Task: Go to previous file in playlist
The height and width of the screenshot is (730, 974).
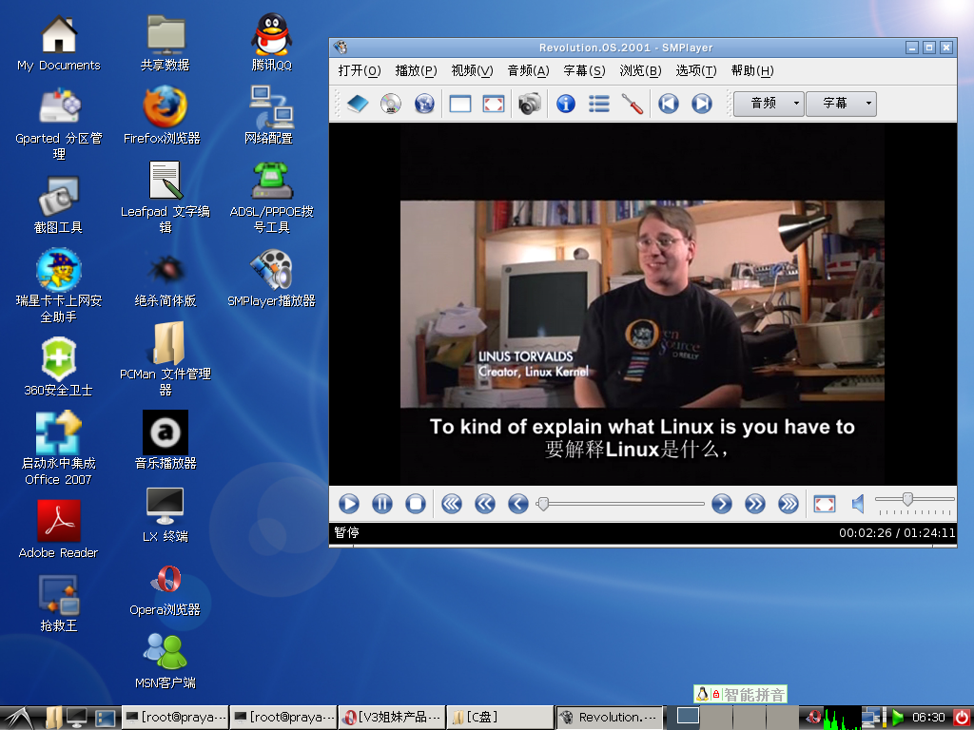Action: point(669,104)
